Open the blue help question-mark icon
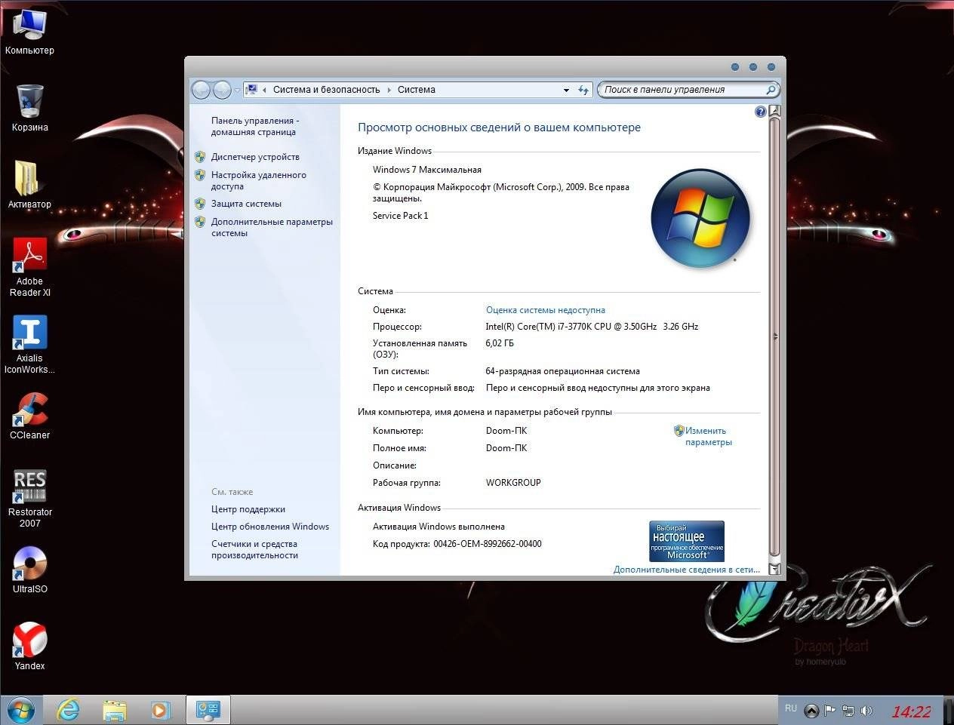This screenshot has height=725, width=954. point(760,112)
